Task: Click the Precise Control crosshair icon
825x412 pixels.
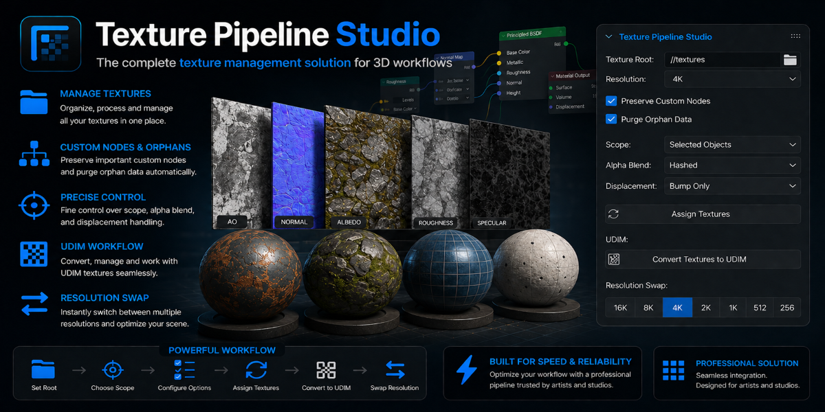Action: tap(34, 205)
